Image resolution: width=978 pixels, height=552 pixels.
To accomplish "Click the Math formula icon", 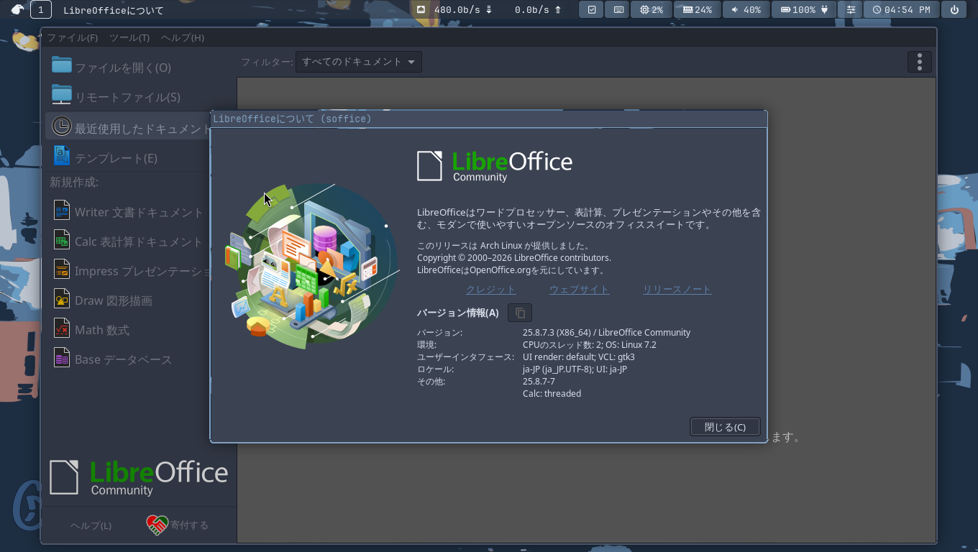I will click(62, 328).
